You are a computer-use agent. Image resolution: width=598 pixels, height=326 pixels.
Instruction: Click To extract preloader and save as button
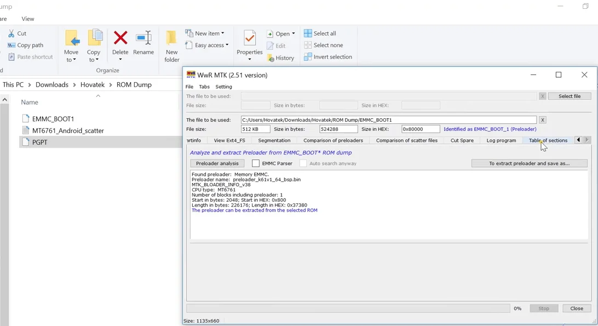point(530,163)
